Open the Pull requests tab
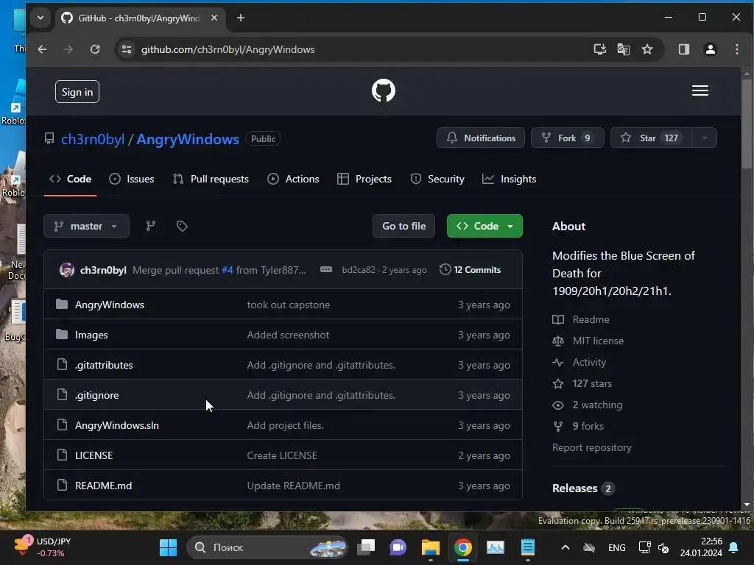The height and width of the screenshot is (565, 754). 211,179
